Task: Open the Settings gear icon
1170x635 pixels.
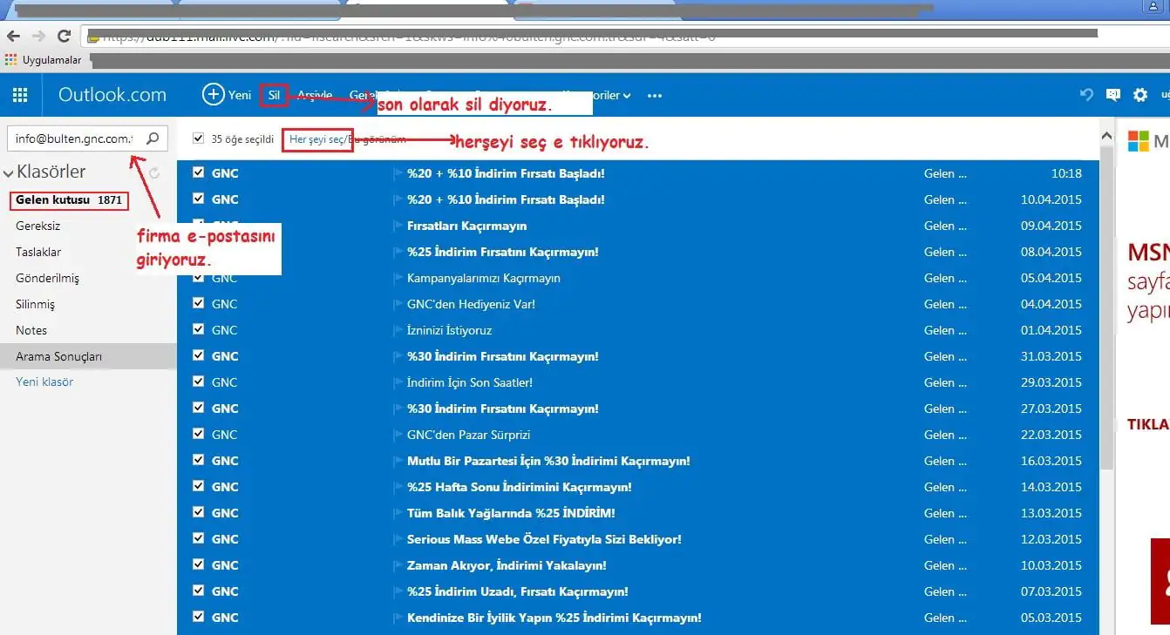Action: coord(1140,95)
